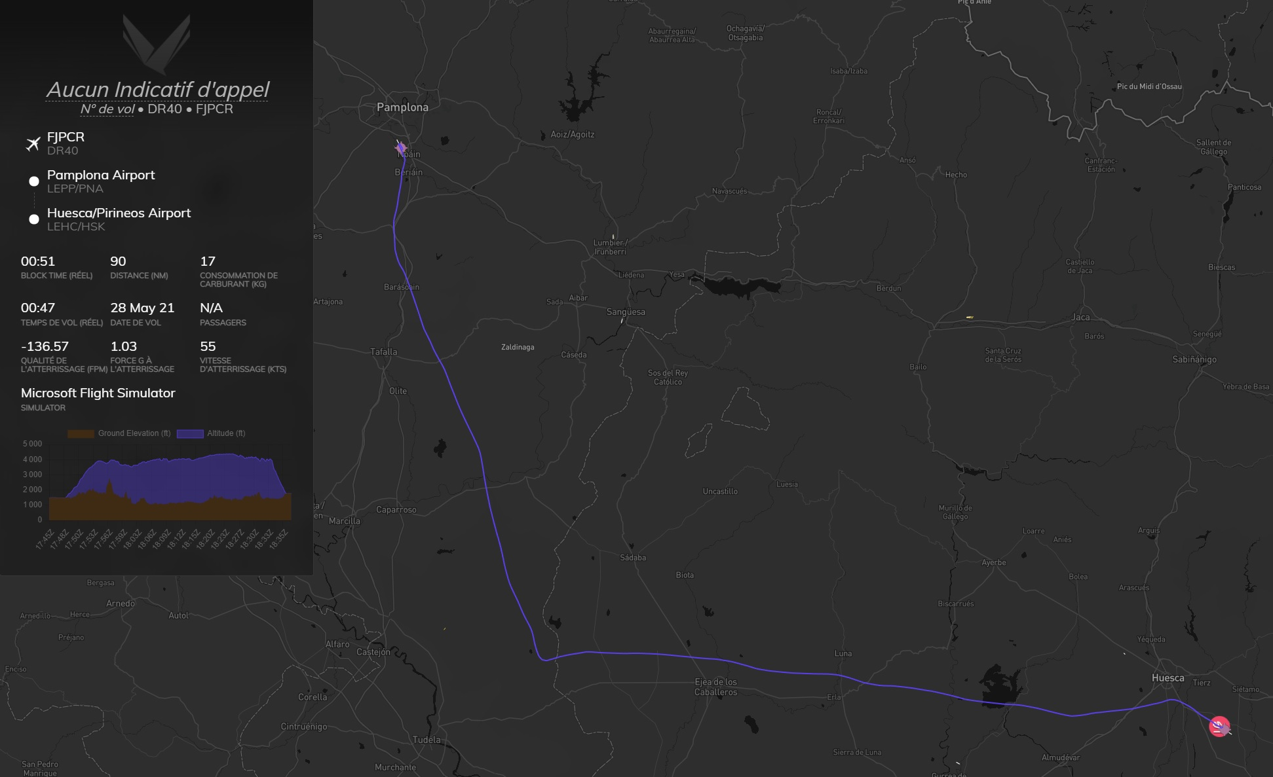Image resolution: width=1273 pixels, height=777 pixels.
Task: Click the Microsoft Flight Simulator label
Action: pyautogui.click(x=98, y=393)
